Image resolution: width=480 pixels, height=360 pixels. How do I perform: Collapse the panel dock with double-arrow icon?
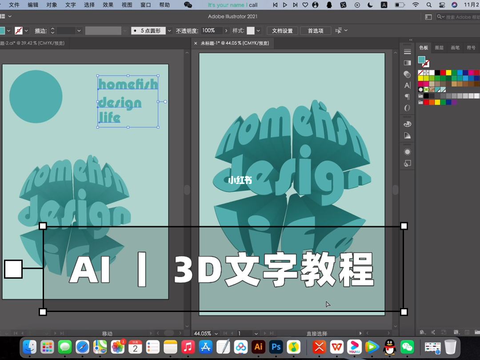click(411, 40)
